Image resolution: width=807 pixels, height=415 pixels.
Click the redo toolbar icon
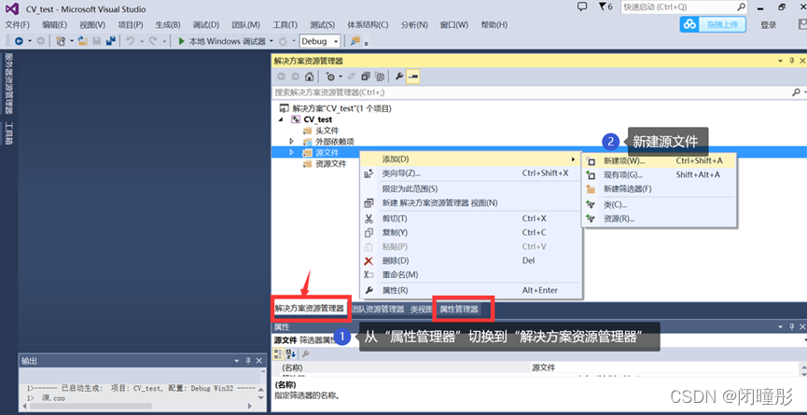coord(152,41)
